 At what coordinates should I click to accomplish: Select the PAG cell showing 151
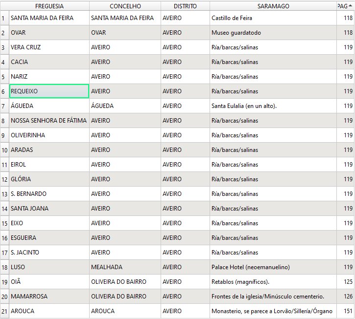point(345,311)
